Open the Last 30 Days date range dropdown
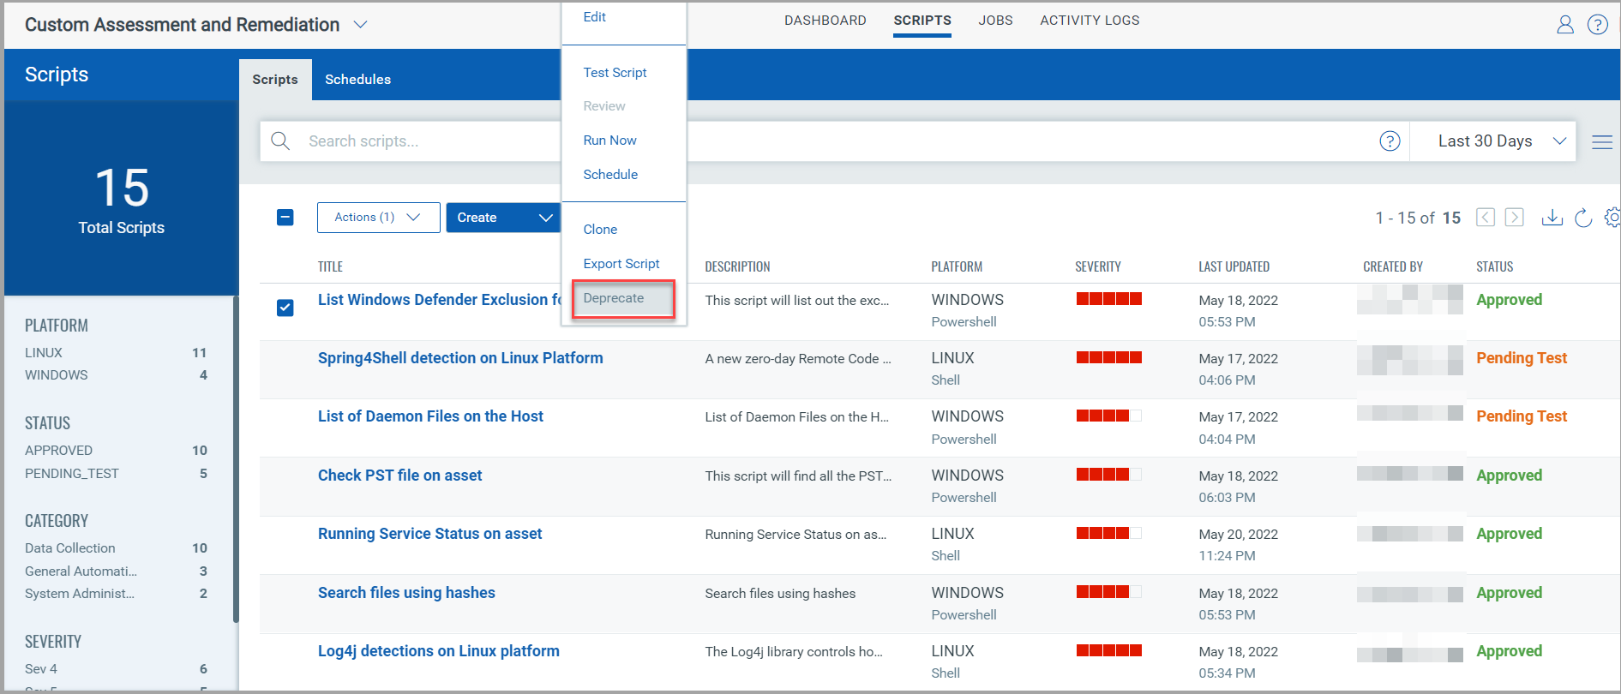1621x694 pixels. coord(1501,141)
